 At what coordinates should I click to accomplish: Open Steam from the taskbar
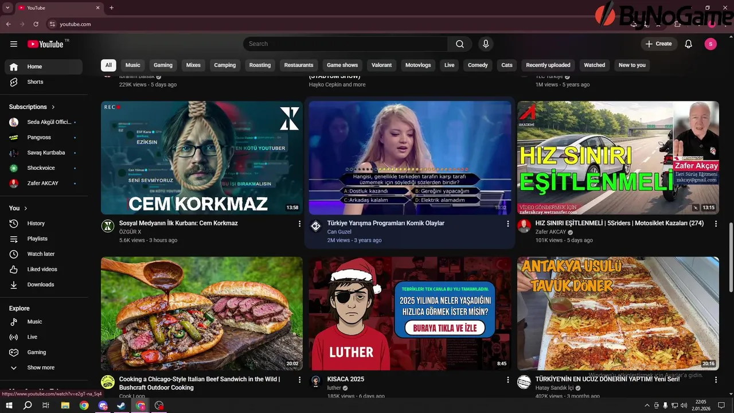point(122,406)
